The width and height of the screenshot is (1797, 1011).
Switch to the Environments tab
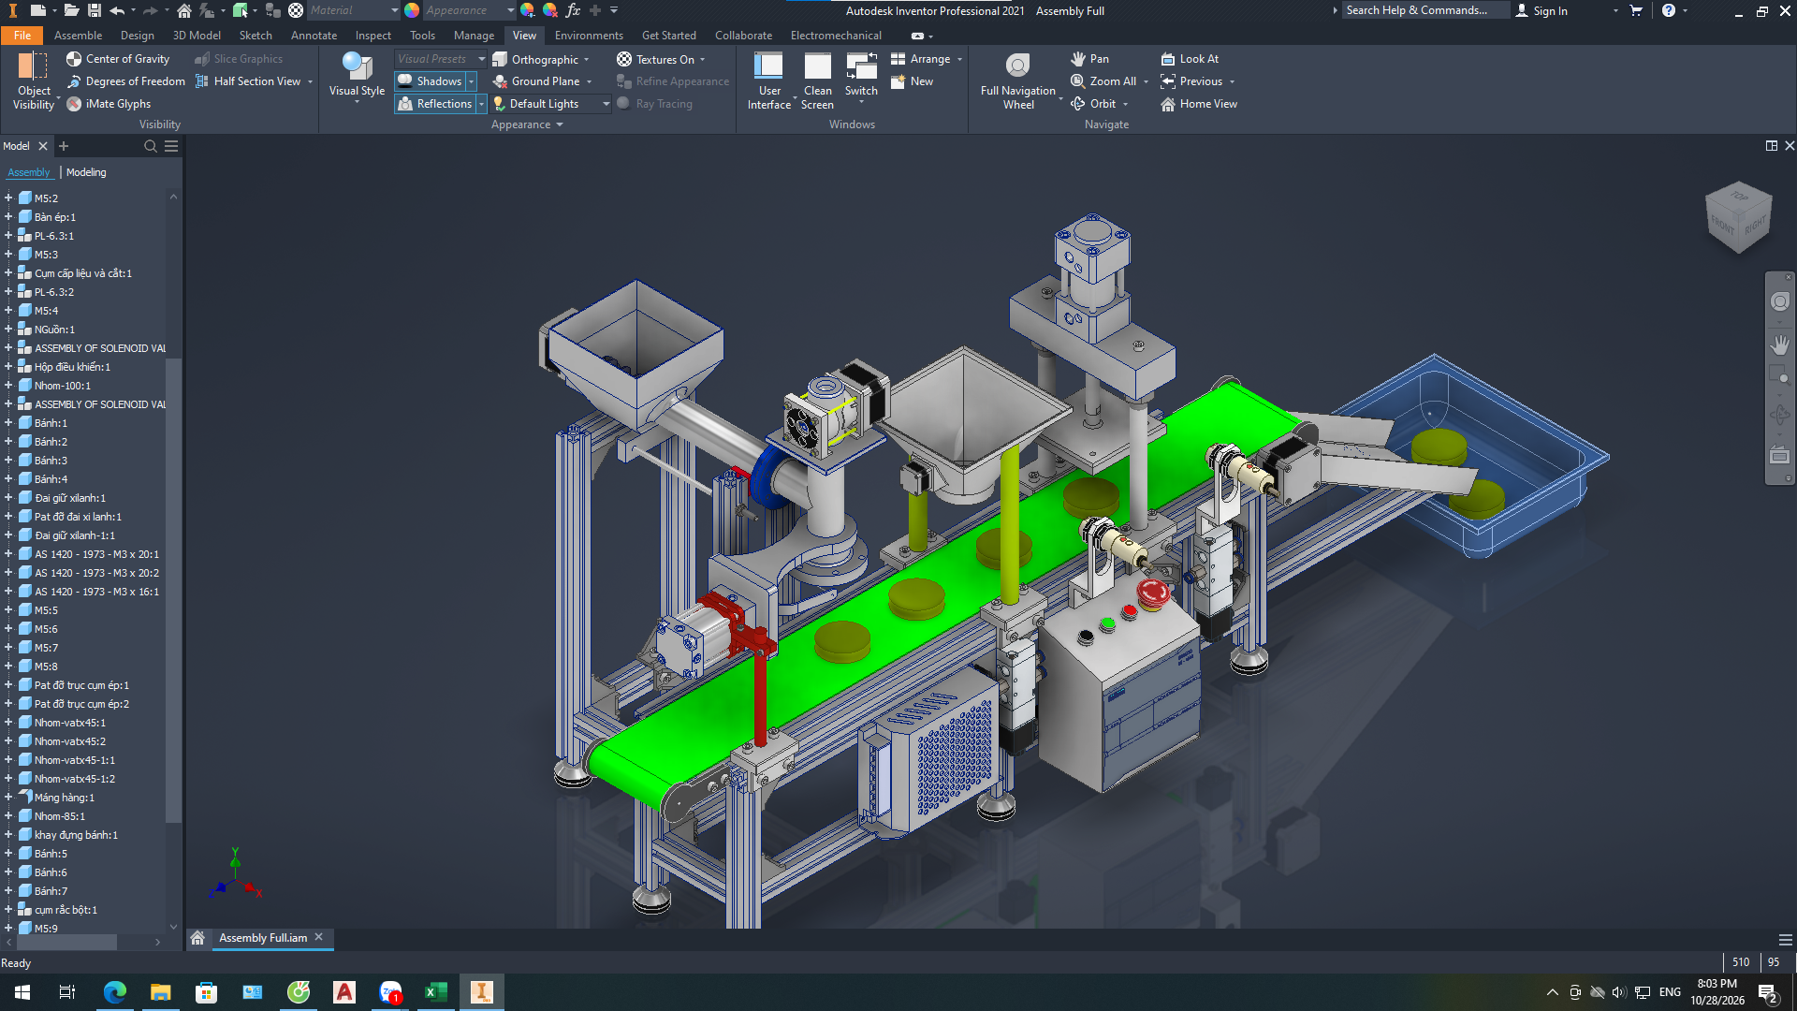pos(589,36)
